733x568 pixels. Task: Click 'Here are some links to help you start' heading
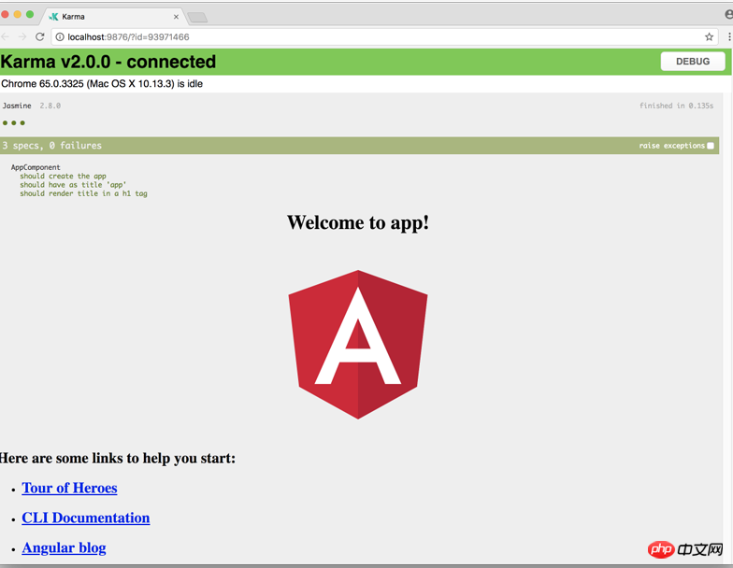[x=118, y=458]
